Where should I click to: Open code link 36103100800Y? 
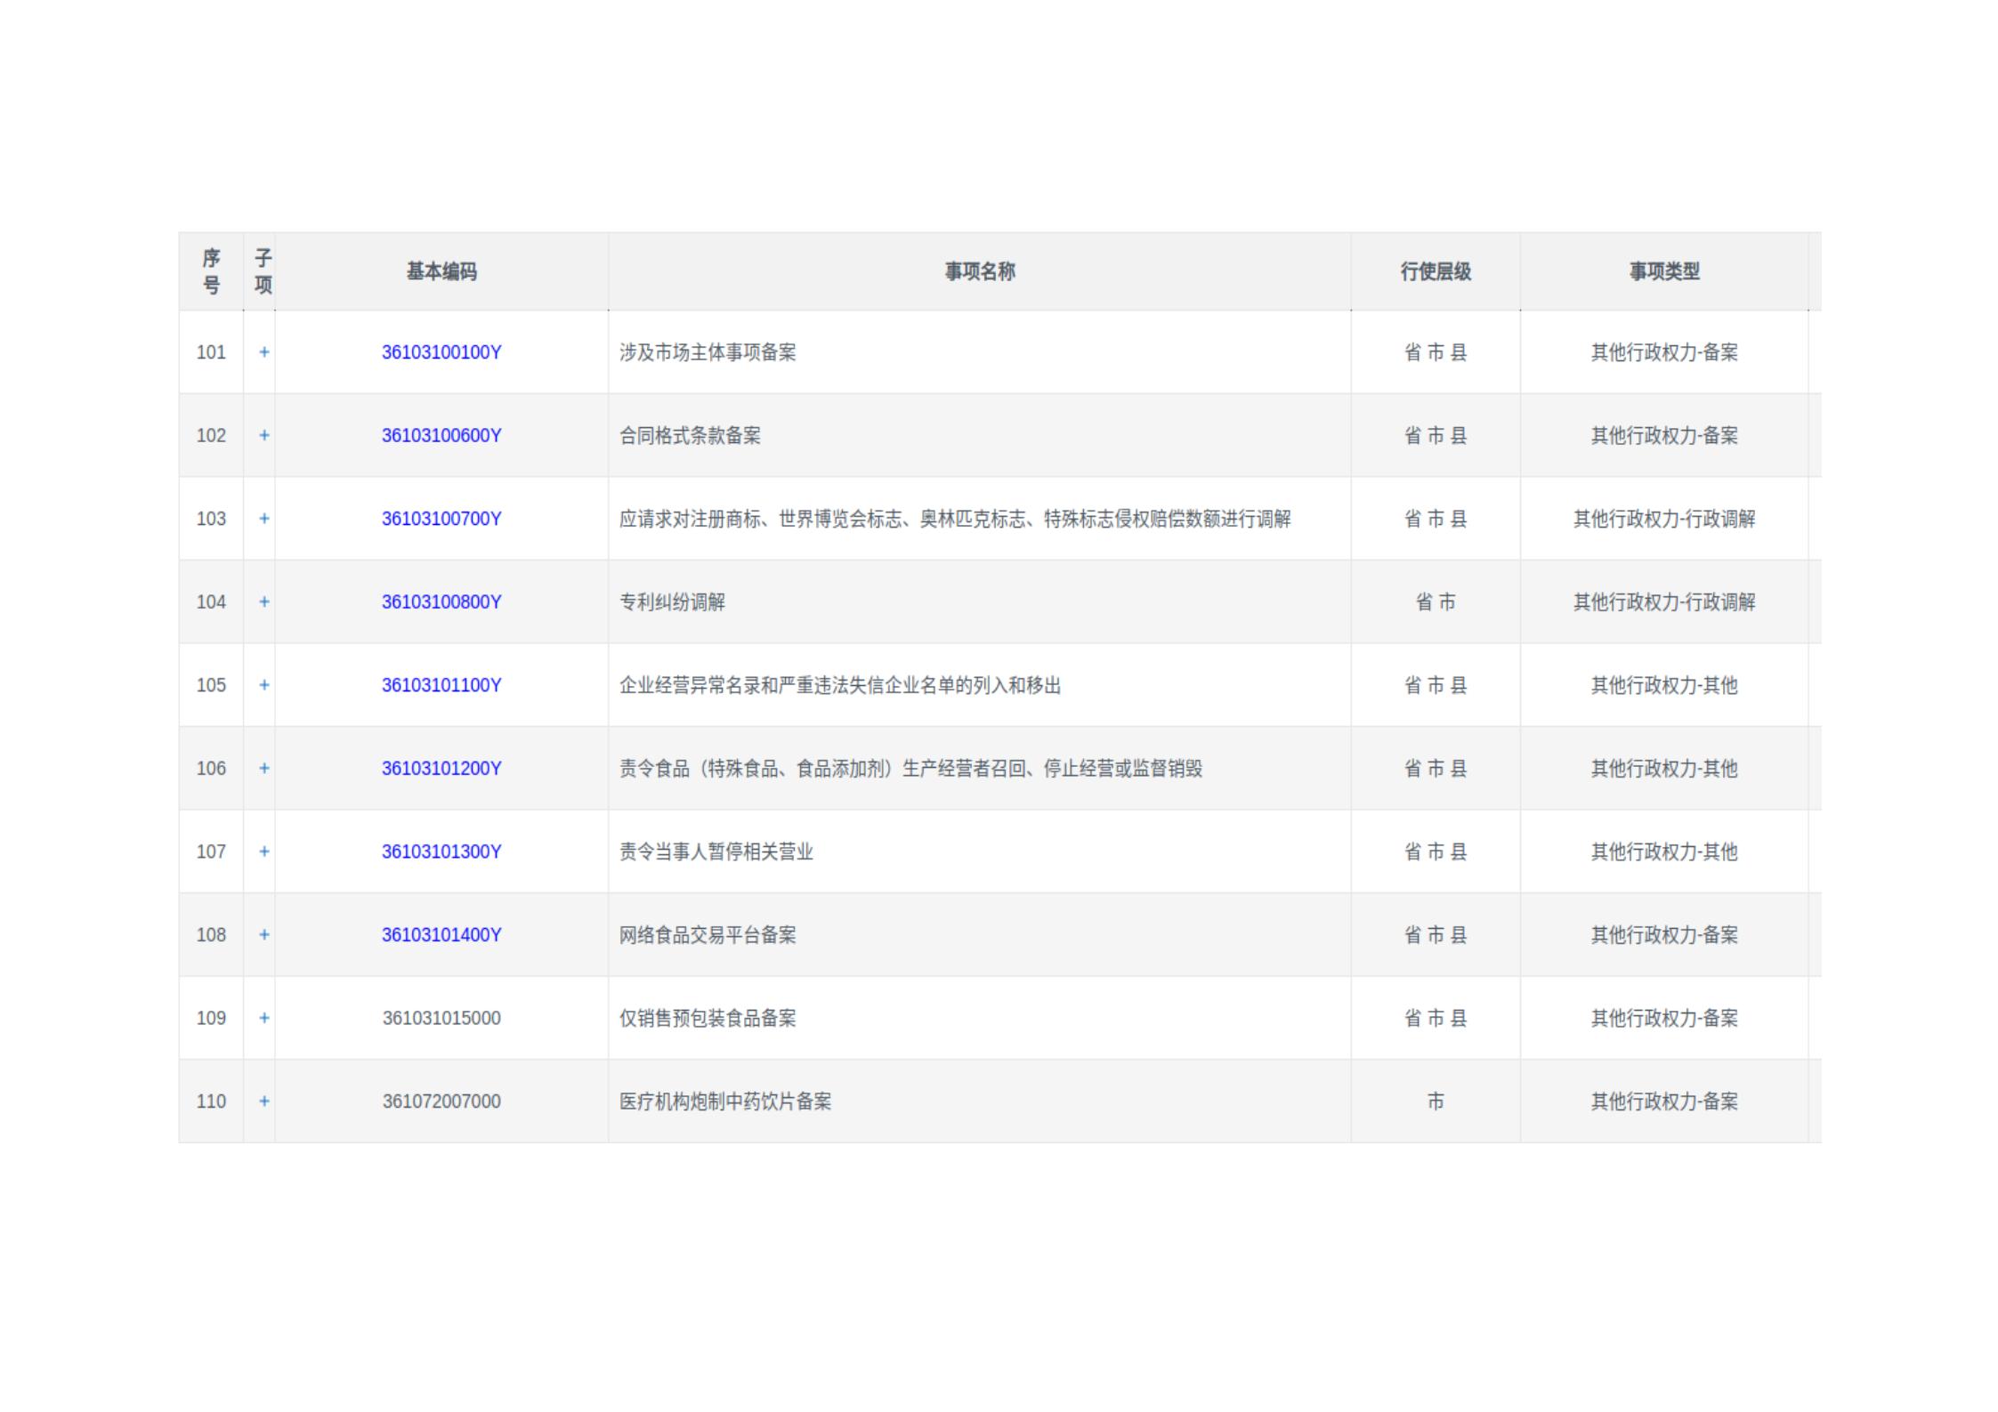(x=441, y=601)
